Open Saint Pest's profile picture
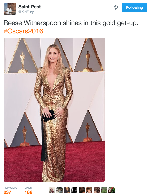The height and width of the screenshot is (195, 149). coord(10,9)
